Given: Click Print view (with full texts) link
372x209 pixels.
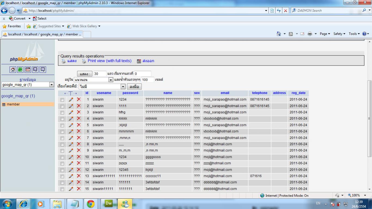Looking at the screenshot, I should coord(109,61).
